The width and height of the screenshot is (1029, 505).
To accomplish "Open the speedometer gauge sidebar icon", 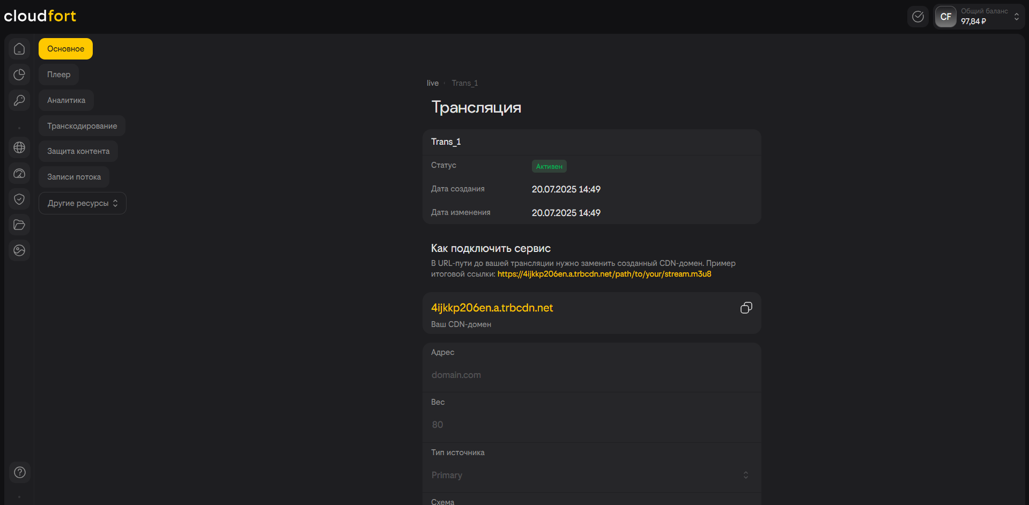I will coord(19,173).
